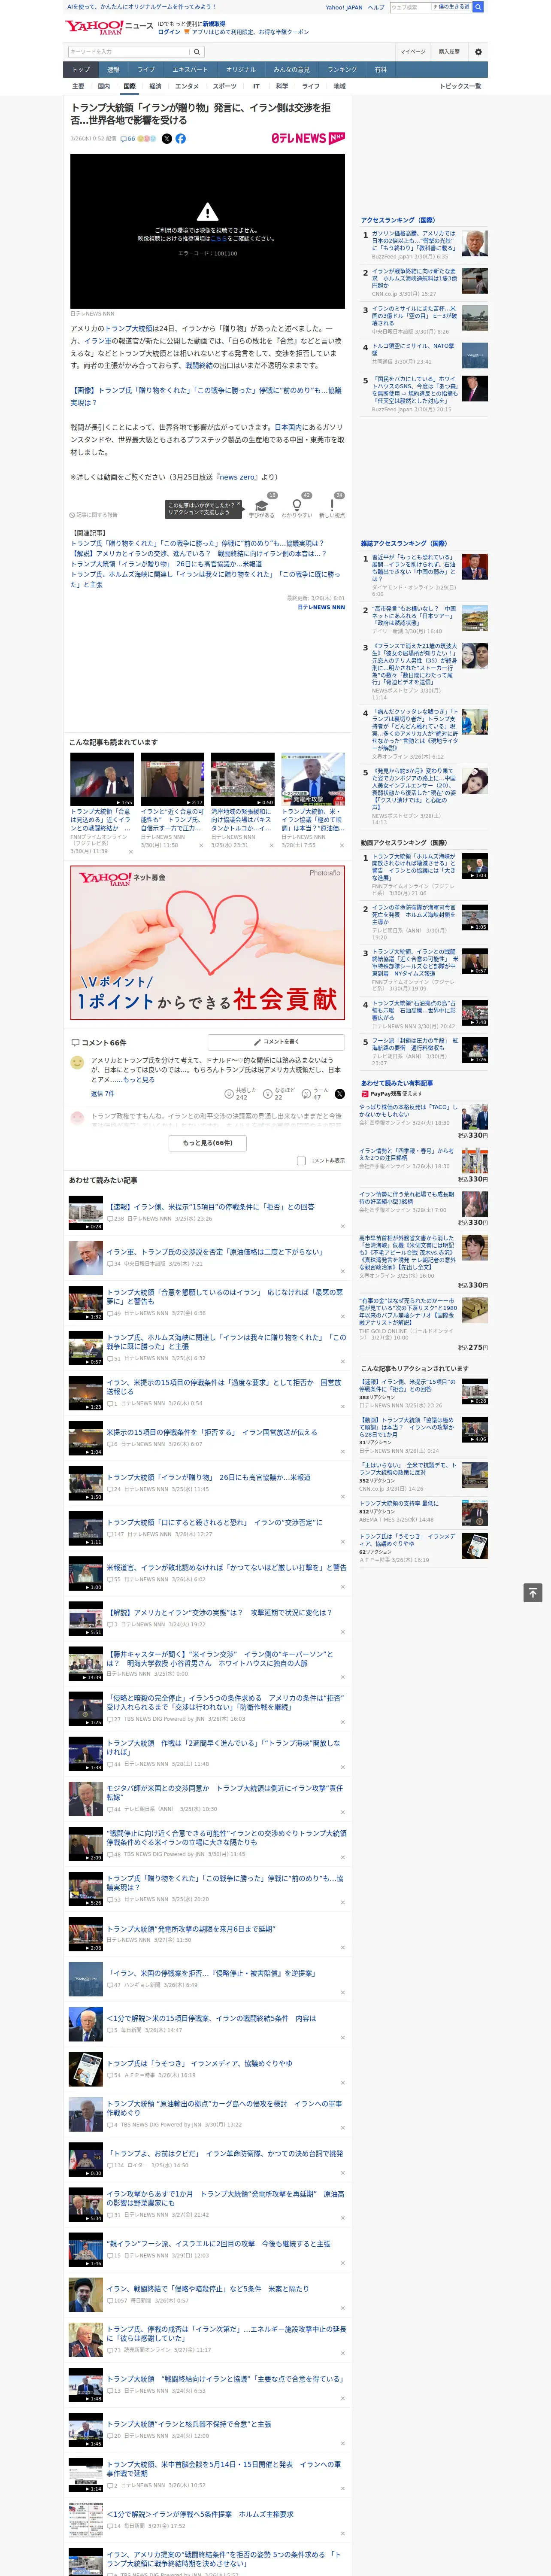Screen dimensions: 551x2576
Task: Share the first comment on X
Action: point(339,1094)
